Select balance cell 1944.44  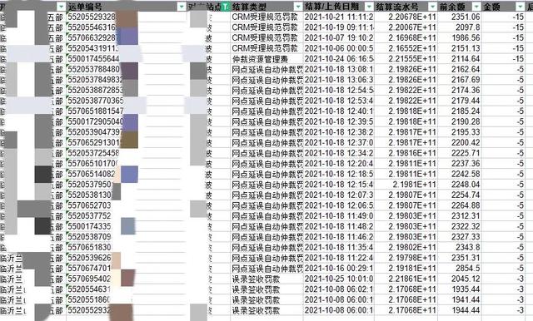(x=460, y=310)
